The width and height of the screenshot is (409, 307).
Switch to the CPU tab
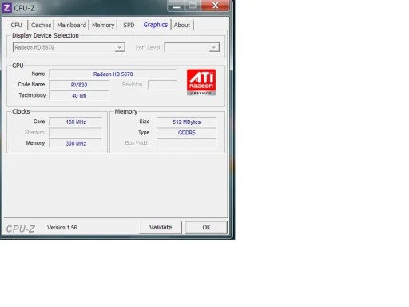click(16, 25)
